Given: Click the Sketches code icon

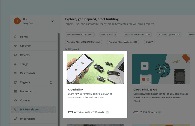Looking at the screenshot, I should (x=15, y=46).
